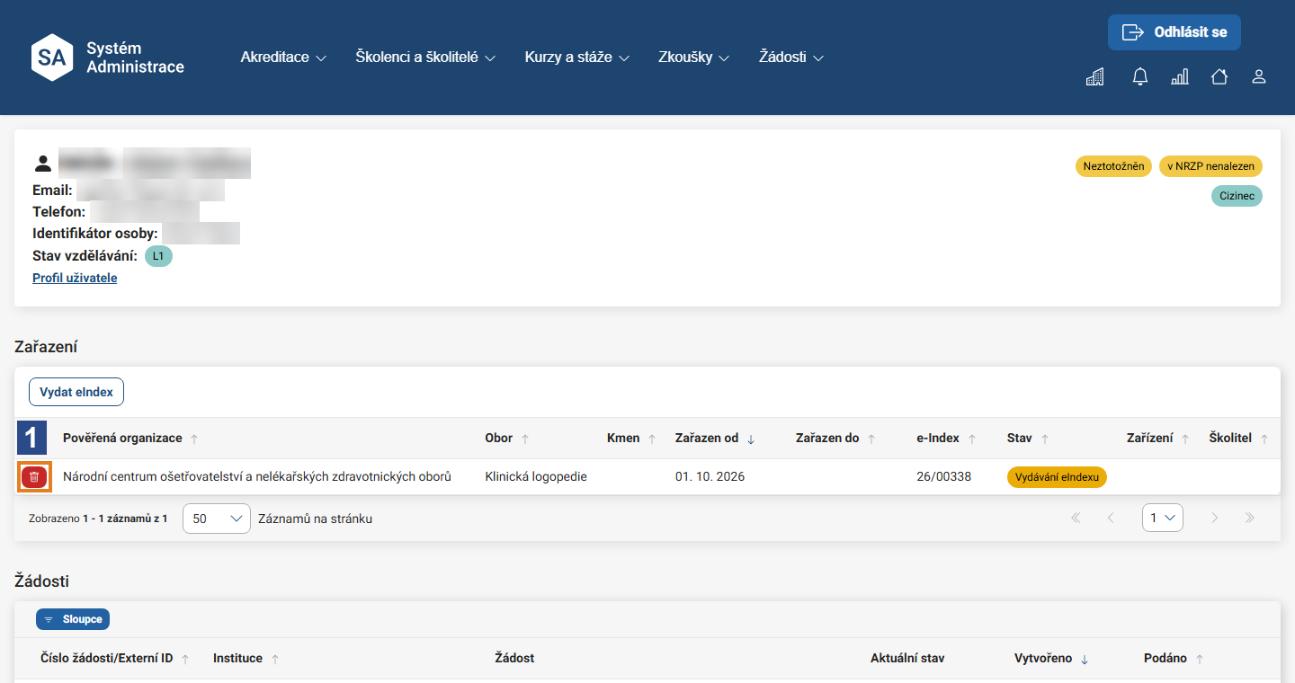Open the Profil uživatele link
The image size is (1295, 683).
tap(75, 279)
